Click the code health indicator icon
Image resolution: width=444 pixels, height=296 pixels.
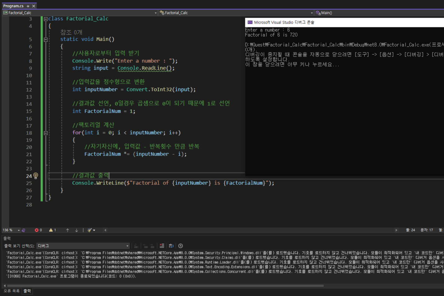(24, 230)
